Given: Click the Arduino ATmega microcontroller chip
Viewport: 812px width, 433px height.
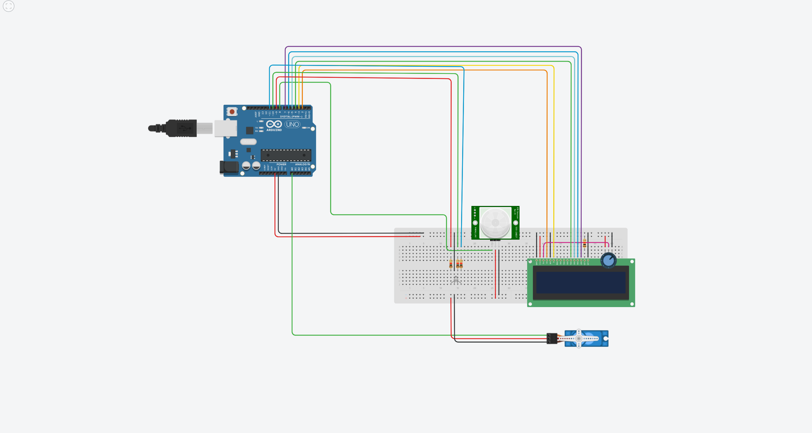Looking at the screenshot, I should (286, 155).
